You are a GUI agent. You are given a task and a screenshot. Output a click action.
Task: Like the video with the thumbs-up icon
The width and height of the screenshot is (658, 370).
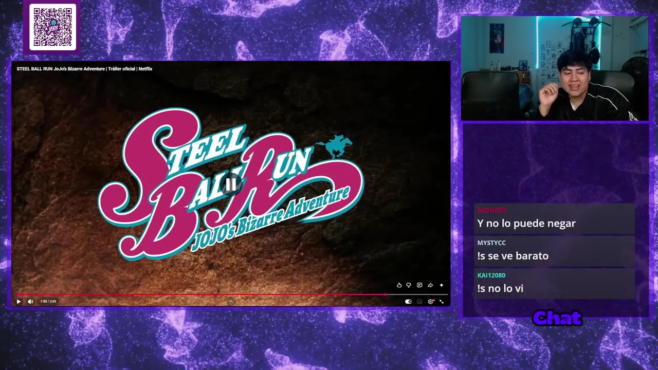pos(399,285)
